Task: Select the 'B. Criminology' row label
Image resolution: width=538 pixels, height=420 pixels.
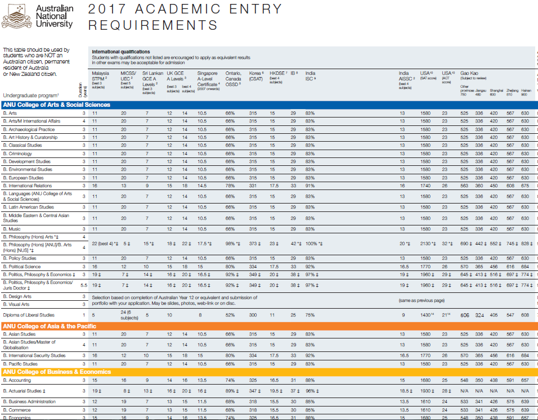Action: pos(17,153)
